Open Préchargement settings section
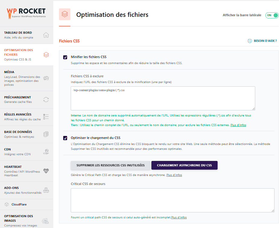 [x=26, y=100]
